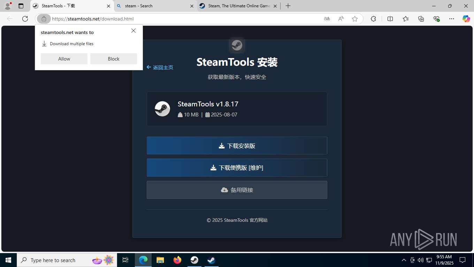
Task: Open the browser extensions icon
Action: [x=373, y=19]
